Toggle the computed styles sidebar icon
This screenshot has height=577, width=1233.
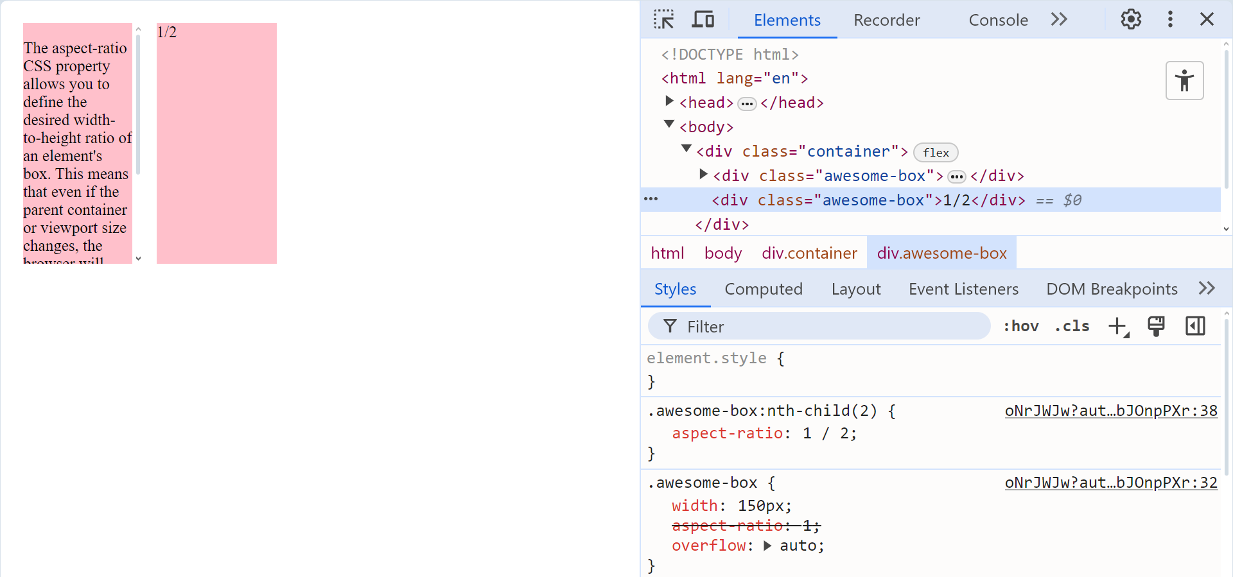point(1195,326)
